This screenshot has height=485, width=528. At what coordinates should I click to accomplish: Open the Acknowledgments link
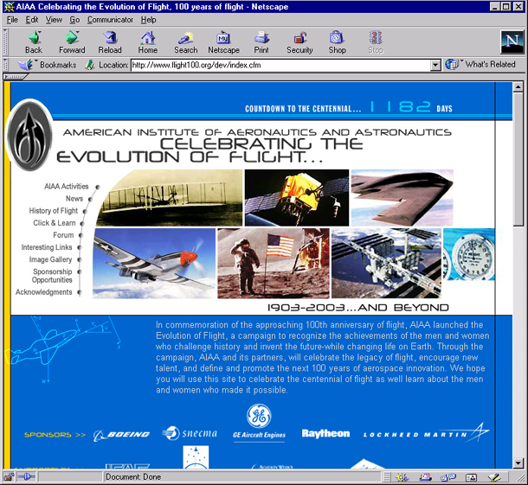click(44, 292)
